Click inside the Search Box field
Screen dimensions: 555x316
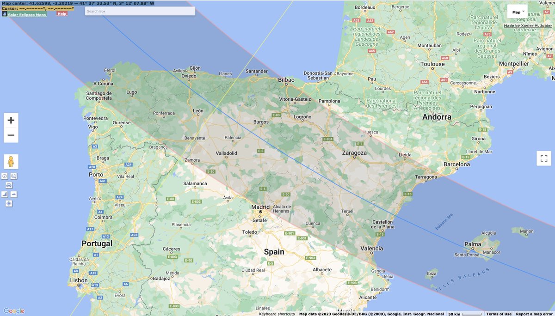[x=140, y=11]
